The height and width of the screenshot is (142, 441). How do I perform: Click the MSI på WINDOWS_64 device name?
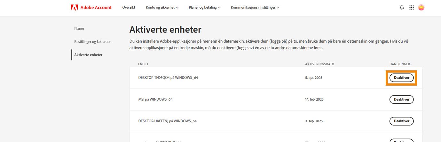(155, 99)
